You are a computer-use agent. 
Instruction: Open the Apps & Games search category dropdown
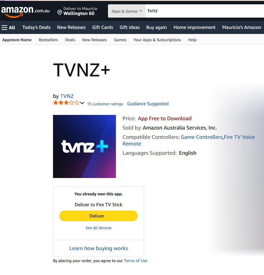pos(127,11)
